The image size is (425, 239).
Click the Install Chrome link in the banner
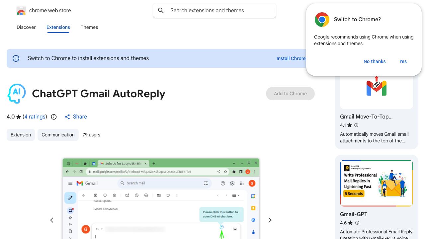click(x=292, y=58)
